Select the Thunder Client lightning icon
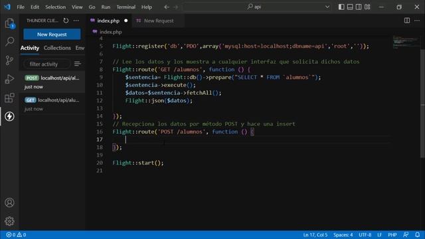The image size is (425, 239). pyautogui.click(x=9, y=117)
